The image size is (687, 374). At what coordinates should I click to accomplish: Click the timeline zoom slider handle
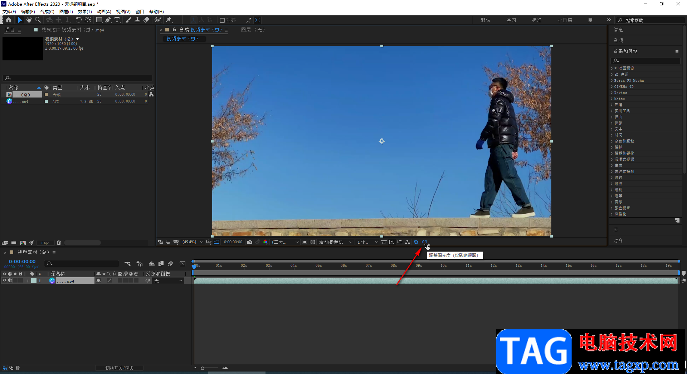(x=203, y=368)
